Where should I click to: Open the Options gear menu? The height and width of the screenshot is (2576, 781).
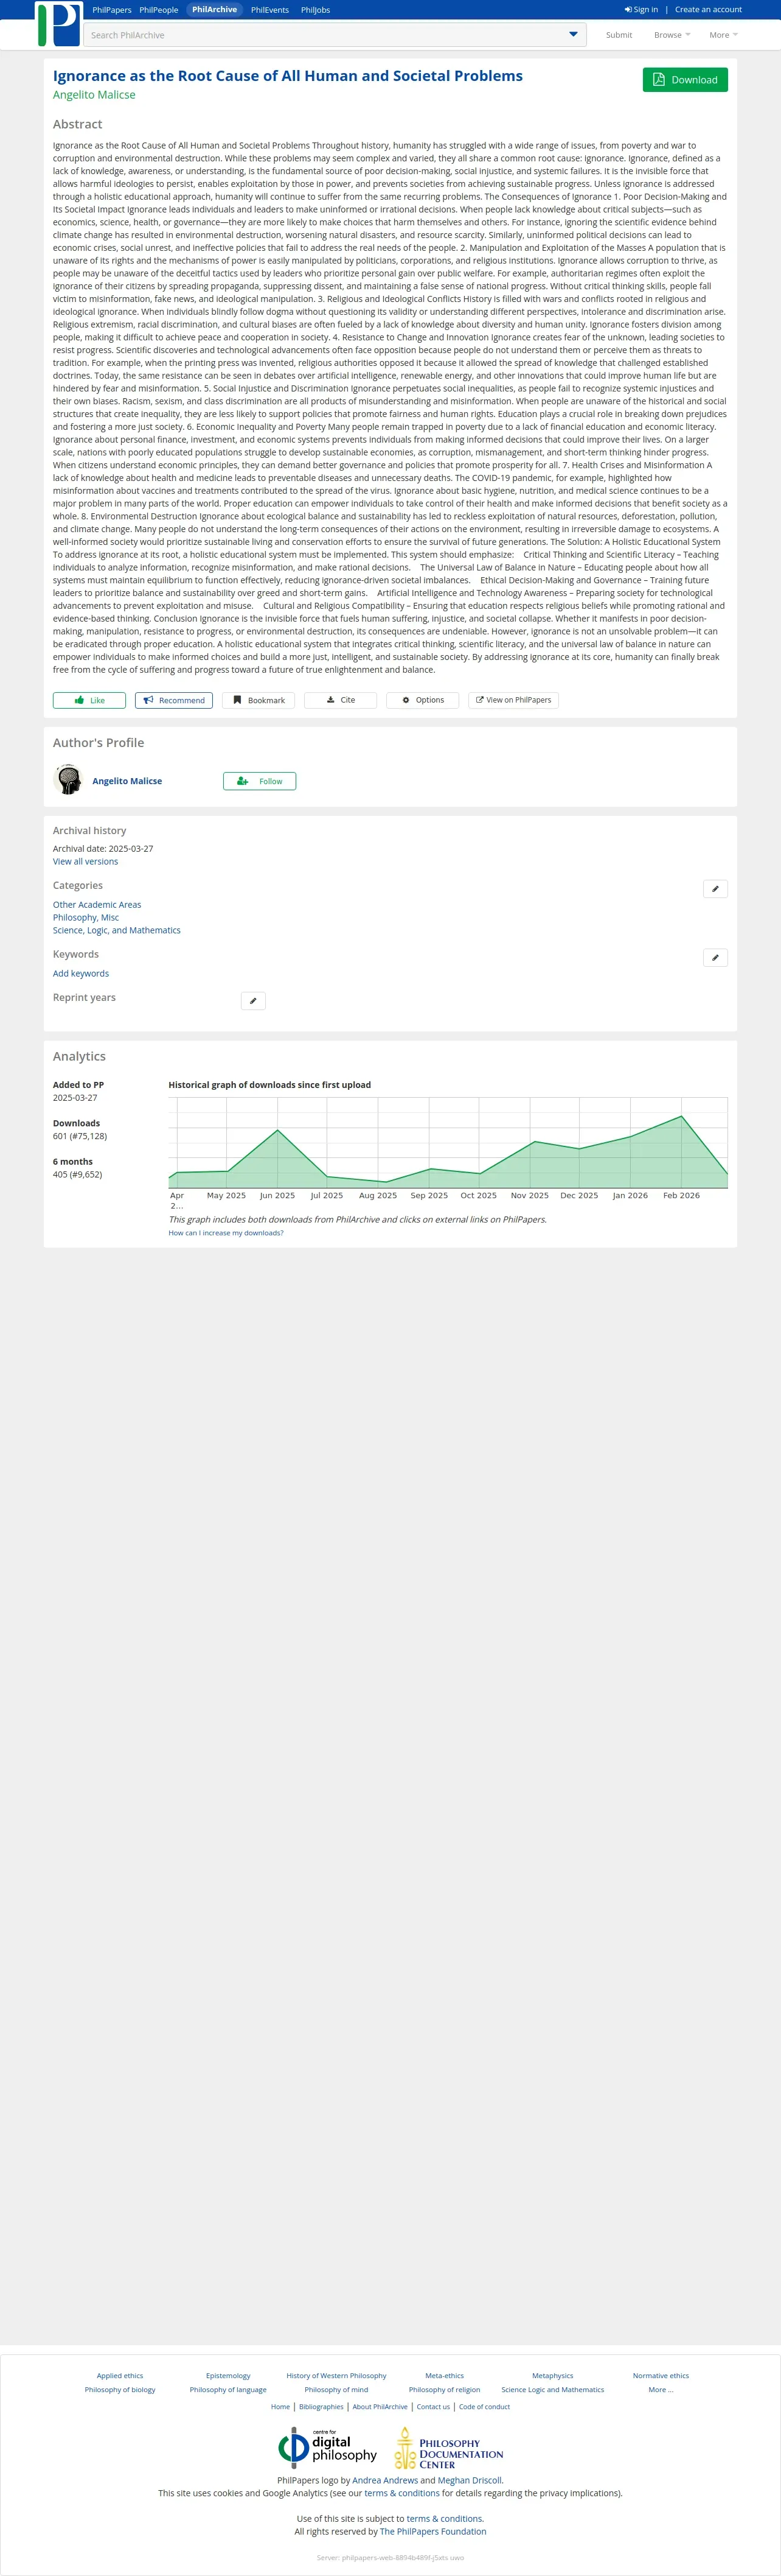coord(423,700)
